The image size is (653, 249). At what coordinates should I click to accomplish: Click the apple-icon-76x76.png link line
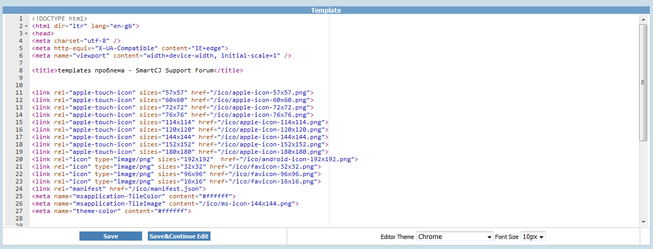[x=173, y=115]
